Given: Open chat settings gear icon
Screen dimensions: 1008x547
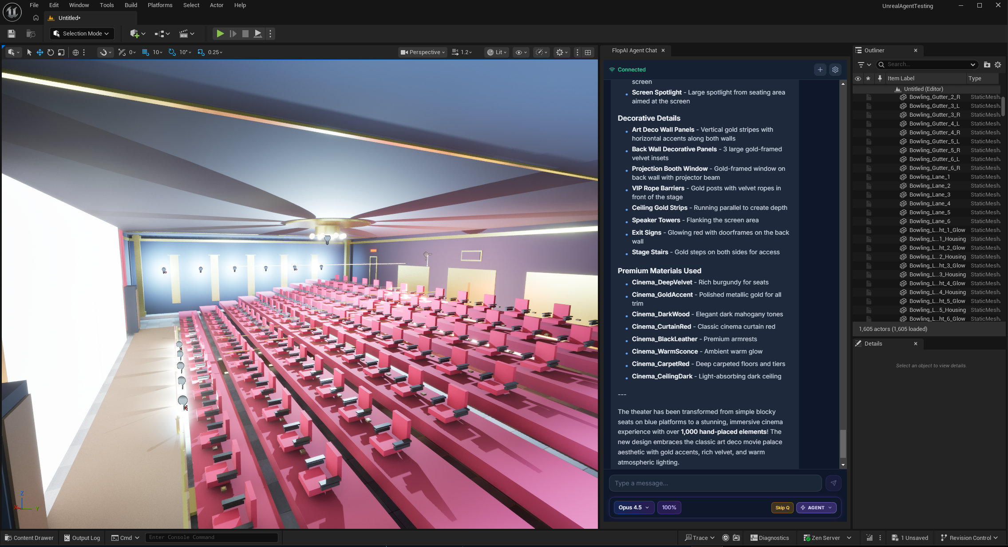Looking at the screenshot, I should [x=835, y=70].
